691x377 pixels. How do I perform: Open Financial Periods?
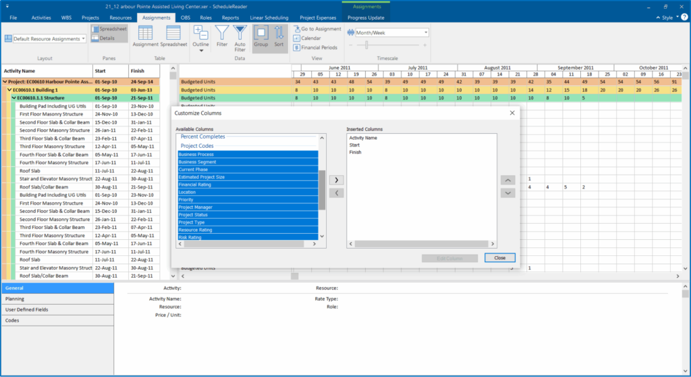(x=316, y=47)
